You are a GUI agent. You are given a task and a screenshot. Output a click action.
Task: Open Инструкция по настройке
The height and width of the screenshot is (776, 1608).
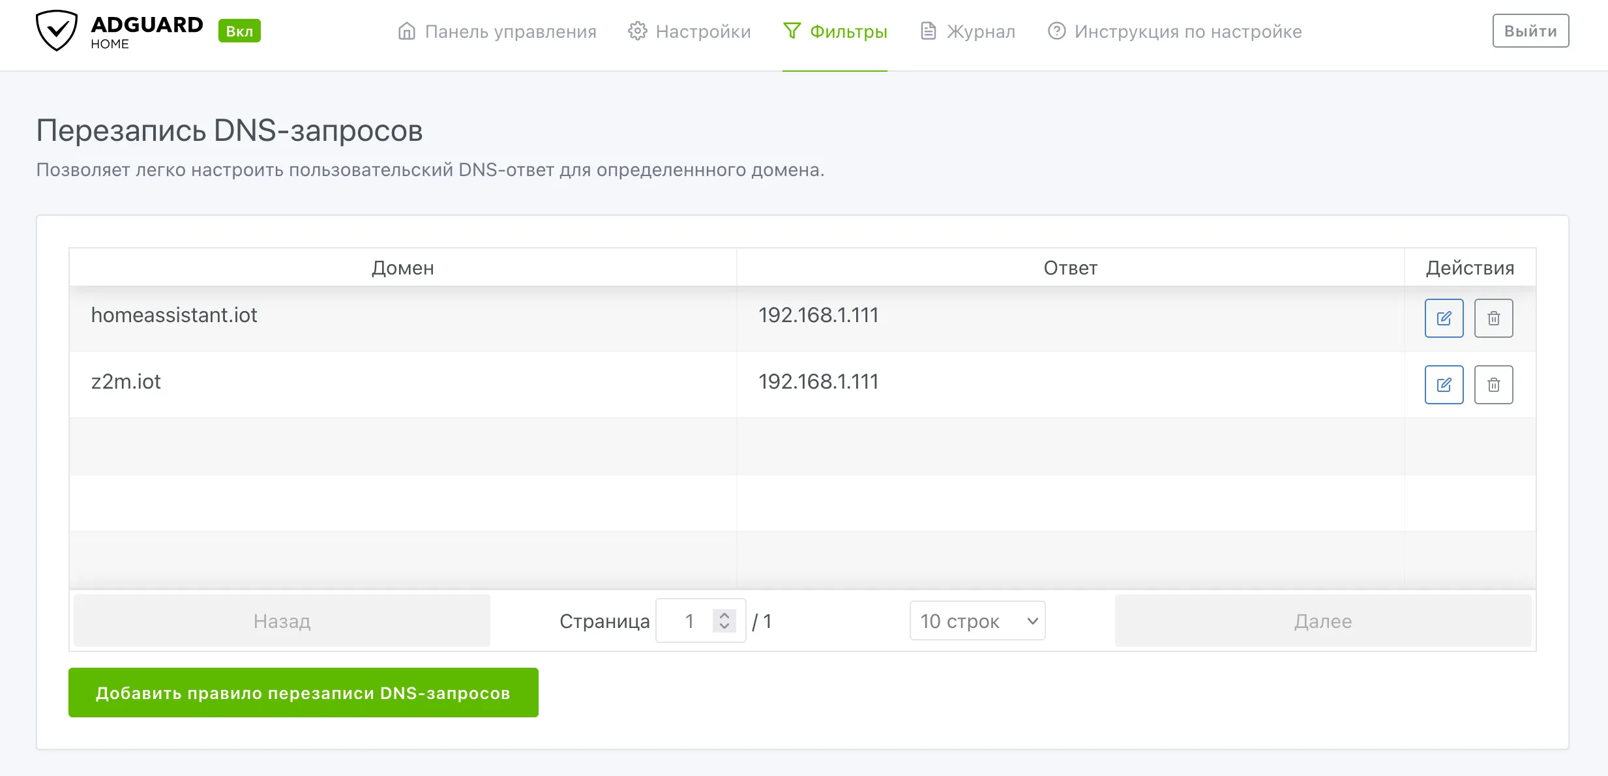(1174, 31)
